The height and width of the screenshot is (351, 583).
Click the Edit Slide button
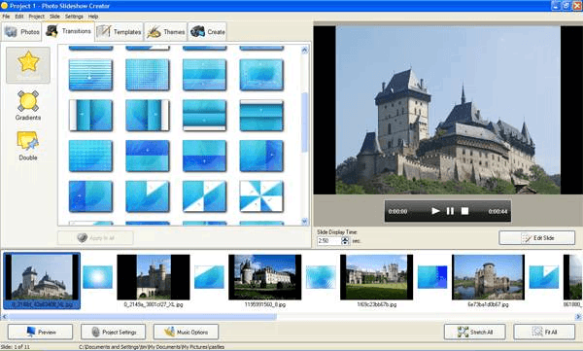tap(537, 238)
